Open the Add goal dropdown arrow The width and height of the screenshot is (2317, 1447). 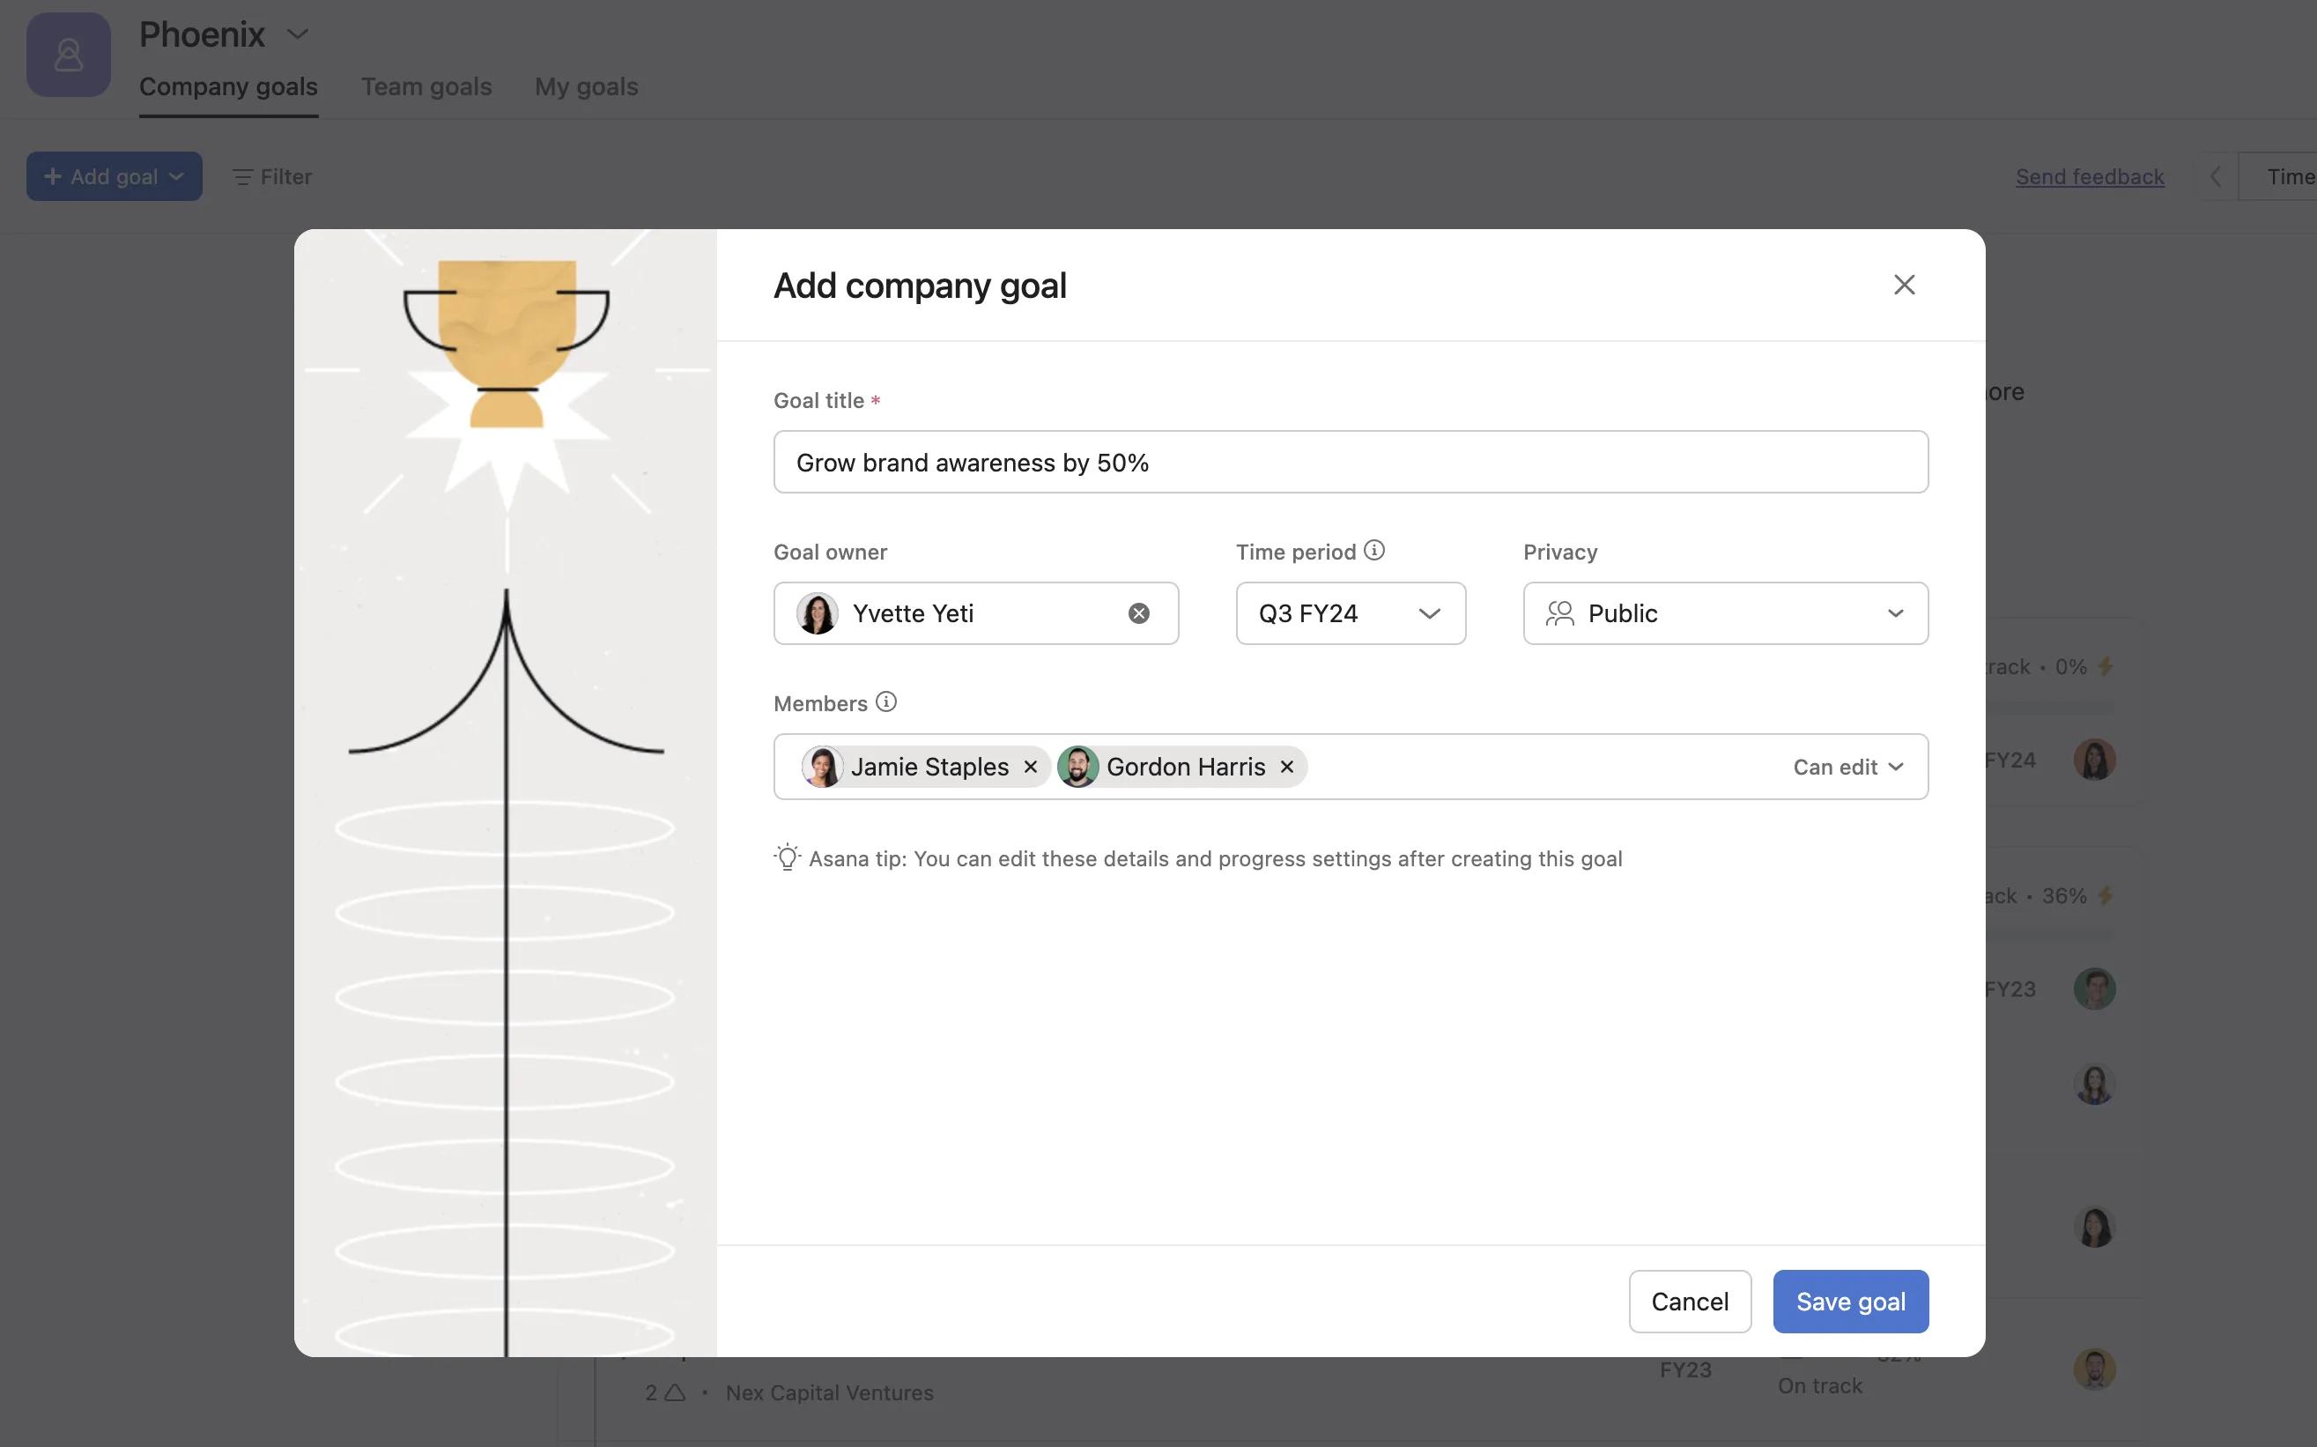[x=177, y=176]
